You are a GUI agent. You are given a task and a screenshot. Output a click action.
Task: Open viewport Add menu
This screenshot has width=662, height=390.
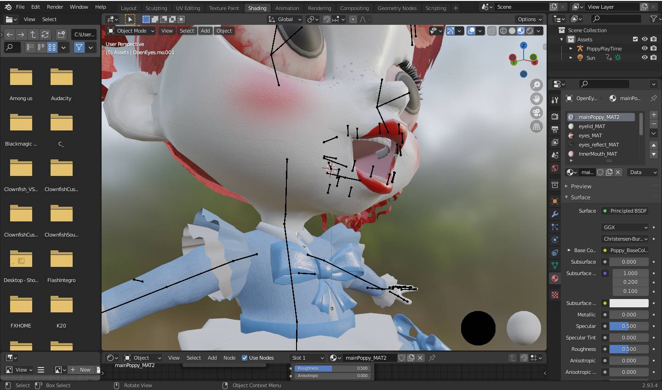coord(205,31)
